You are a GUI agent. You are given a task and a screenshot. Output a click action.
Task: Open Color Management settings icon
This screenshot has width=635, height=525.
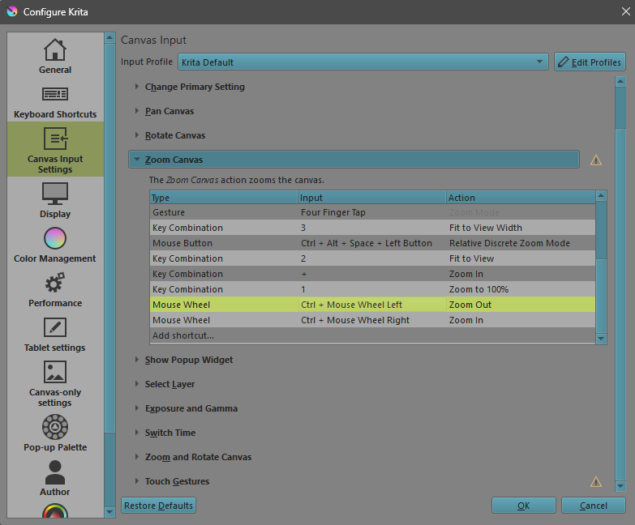click(x=55, y=239)
